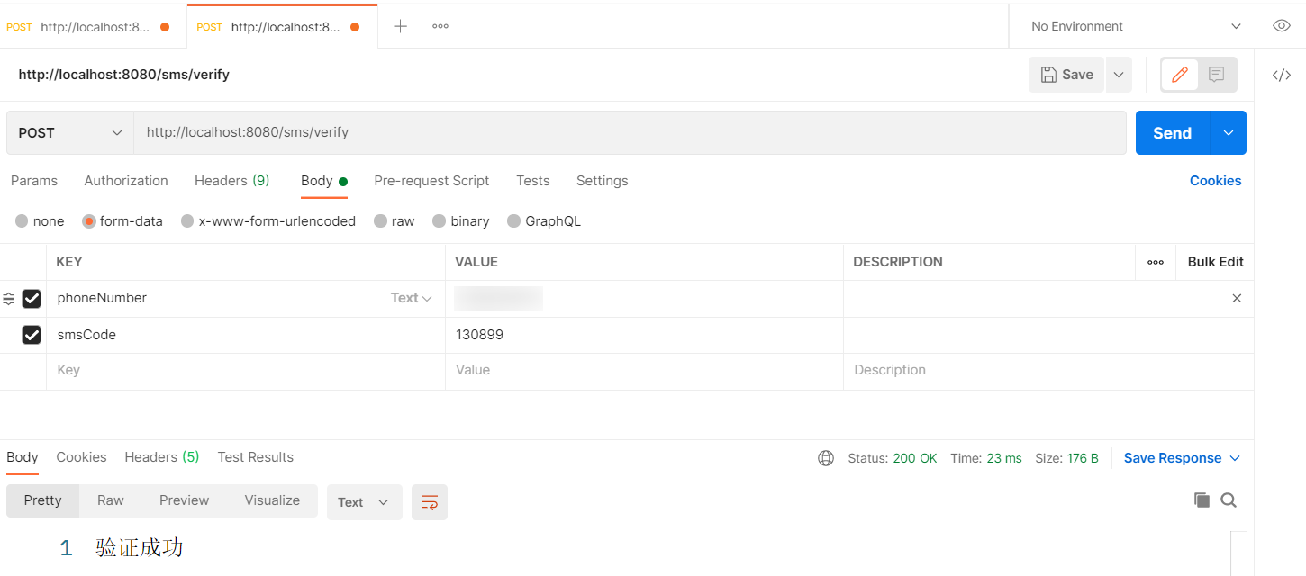Toggle response line wrapping icon
This screenshot has height=576, width=1306.
point(430,502)
